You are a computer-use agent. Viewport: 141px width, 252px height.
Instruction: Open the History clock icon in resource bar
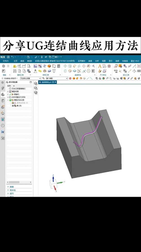pyautogui.click(x=3, y=126)
